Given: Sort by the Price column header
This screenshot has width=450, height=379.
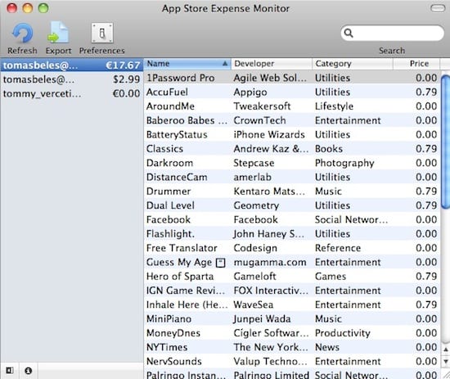Looking at the screenshot, I should (x=416, y=64).
